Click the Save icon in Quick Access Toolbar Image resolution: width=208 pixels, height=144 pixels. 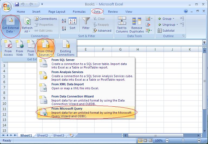tap(17, 4)
